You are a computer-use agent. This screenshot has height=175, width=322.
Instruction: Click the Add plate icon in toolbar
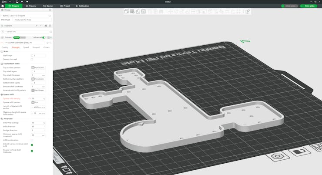(x=132, y=11)
